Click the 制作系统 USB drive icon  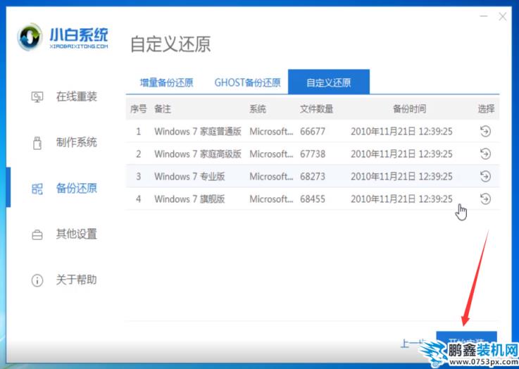pyautogui.click(x=37, y=143)
